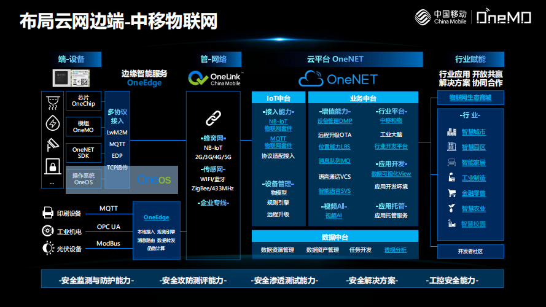The image size is (546, 307).
Task: Click the 操作系统 OneOS box
Action: [x=84, y=179]
